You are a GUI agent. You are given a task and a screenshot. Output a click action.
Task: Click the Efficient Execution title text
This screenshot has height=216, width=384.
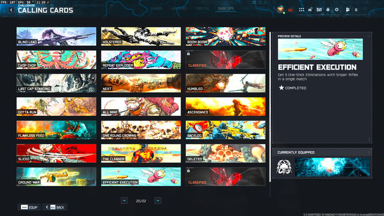click(317, 67)
